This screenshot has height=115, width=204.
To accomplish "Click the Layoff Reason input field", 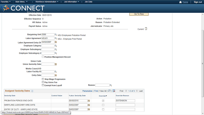I will point(102,85).
